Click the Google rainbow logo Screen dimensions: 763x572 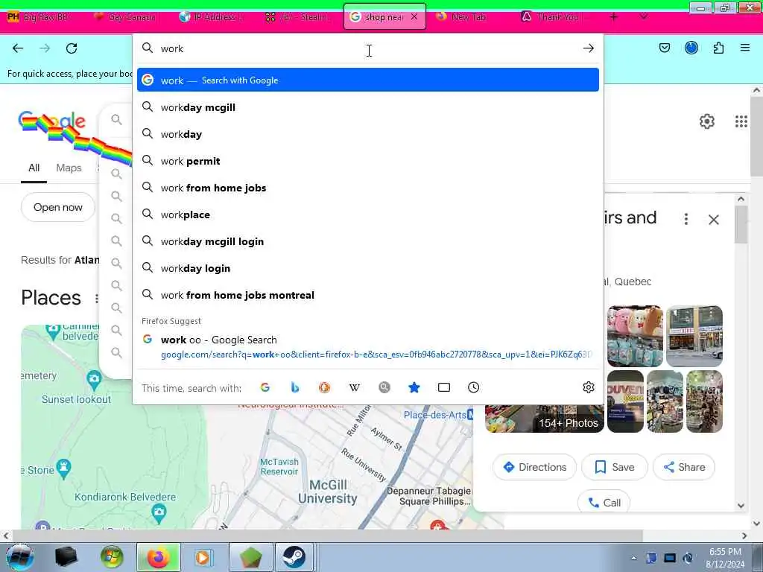coord(52,121)
